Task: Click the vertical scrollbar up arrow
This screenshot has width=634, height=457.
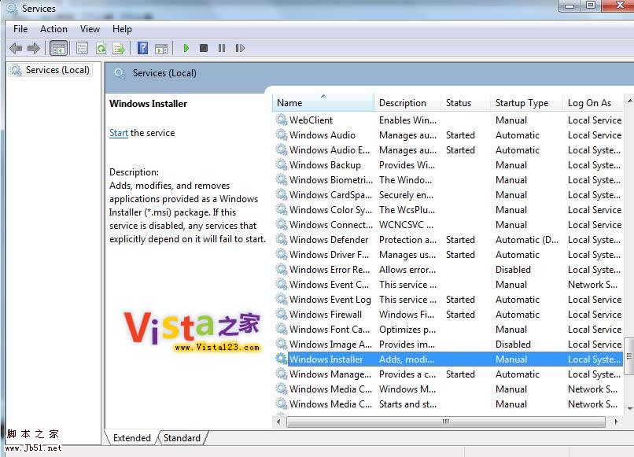Action: point(630,100)
